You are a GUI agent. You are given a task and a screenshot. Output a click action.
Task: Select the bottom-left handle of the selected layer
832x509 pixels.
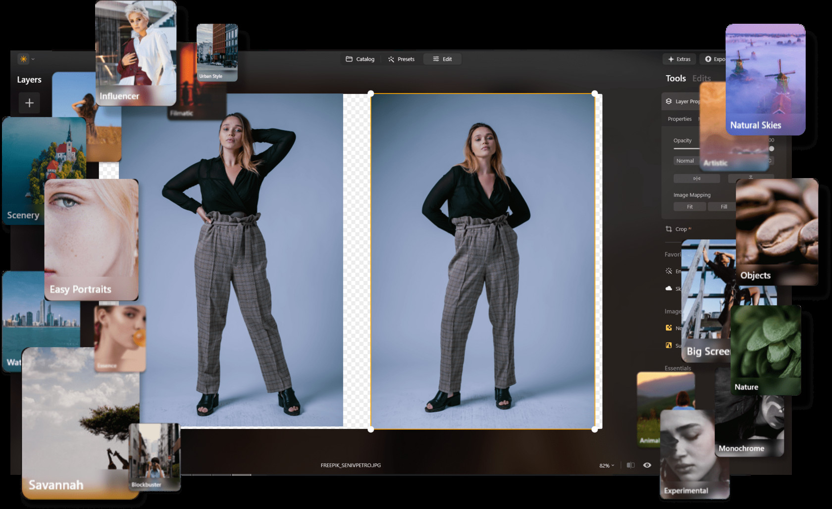[x=371, y=429]
